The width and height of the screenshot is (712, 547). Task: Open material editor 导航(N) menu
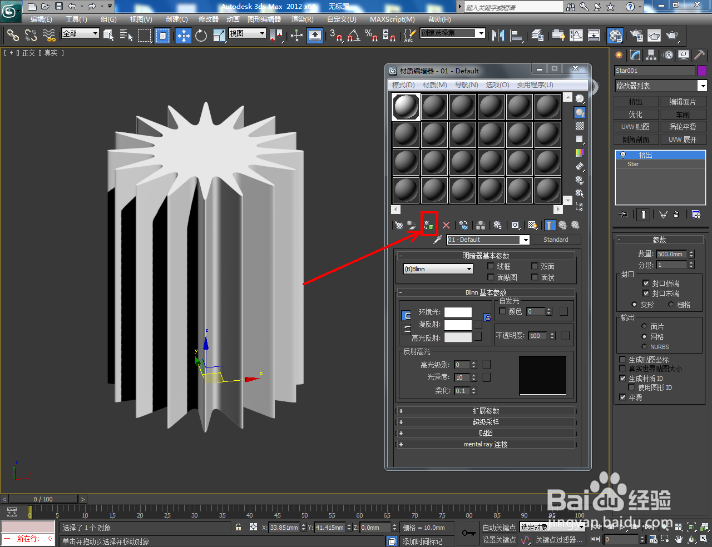click(x=467, y=85)
